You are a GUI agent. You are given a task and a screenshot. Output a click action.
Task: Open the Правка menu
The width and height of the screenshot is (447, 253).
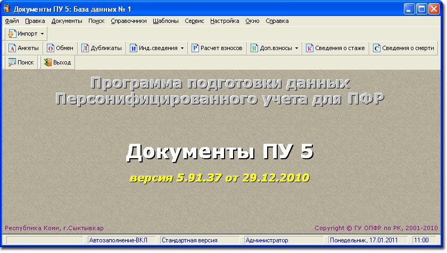click(x=35, y=21)
